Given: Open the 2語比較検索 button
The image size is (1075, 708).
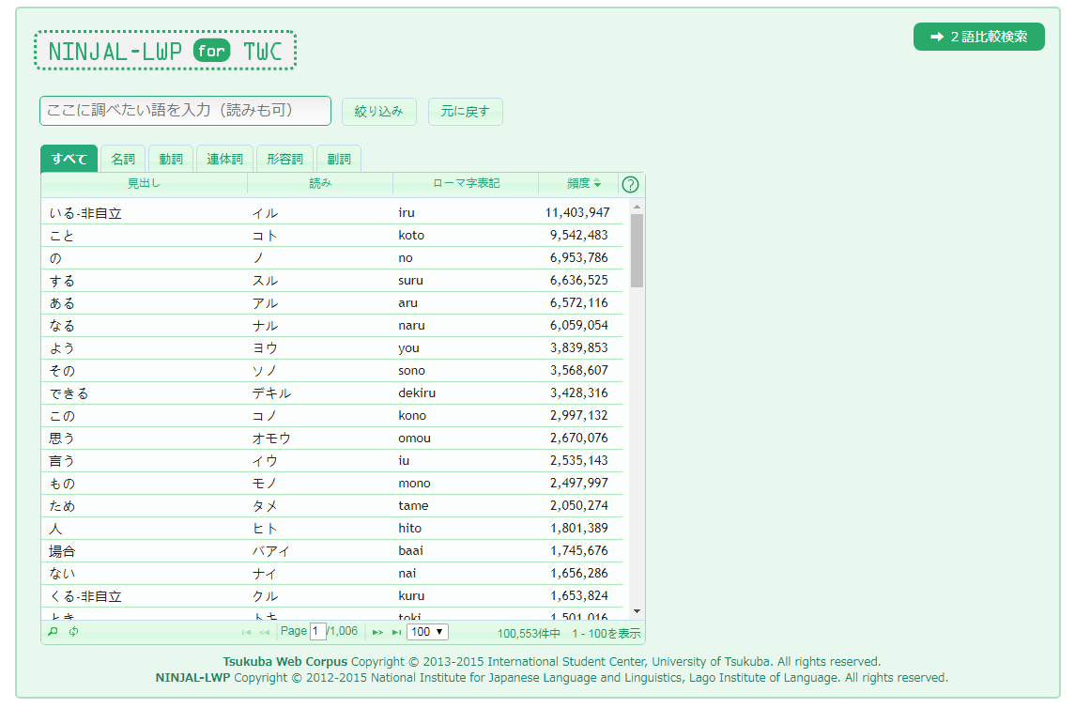Looking at the screenshot, I should pos(978,37).
